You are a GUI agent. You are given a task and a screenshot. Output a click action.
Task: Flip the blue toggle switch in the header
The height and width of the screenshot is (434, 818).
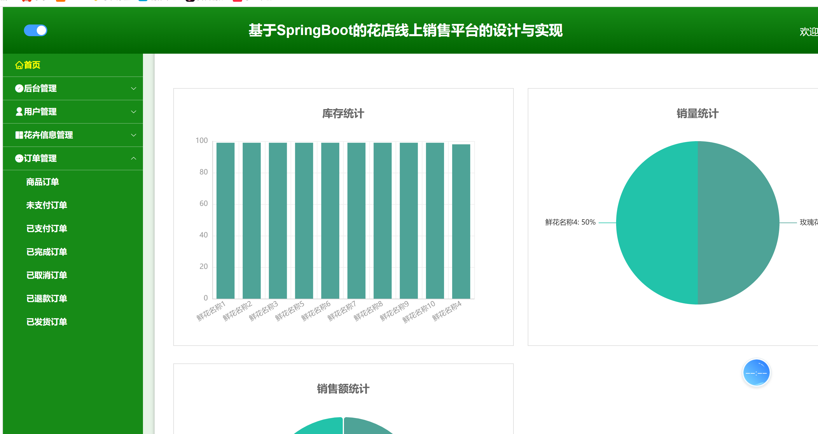click(x=36, y=30)
